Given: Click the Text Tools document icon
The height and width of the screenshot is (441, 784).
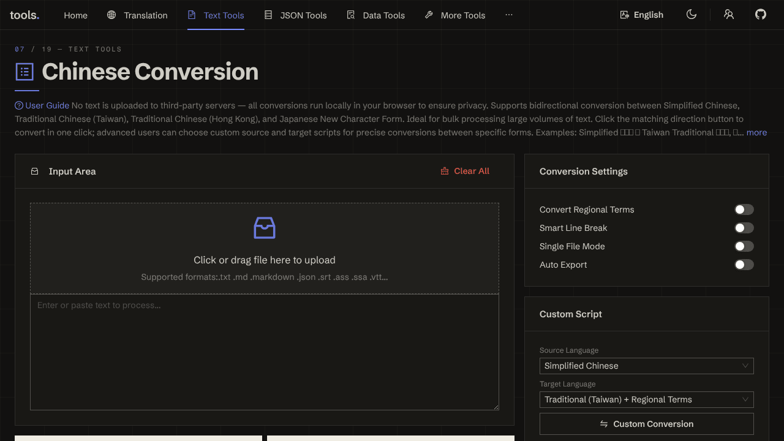Looking at the screenshot, I should (192, 15).
